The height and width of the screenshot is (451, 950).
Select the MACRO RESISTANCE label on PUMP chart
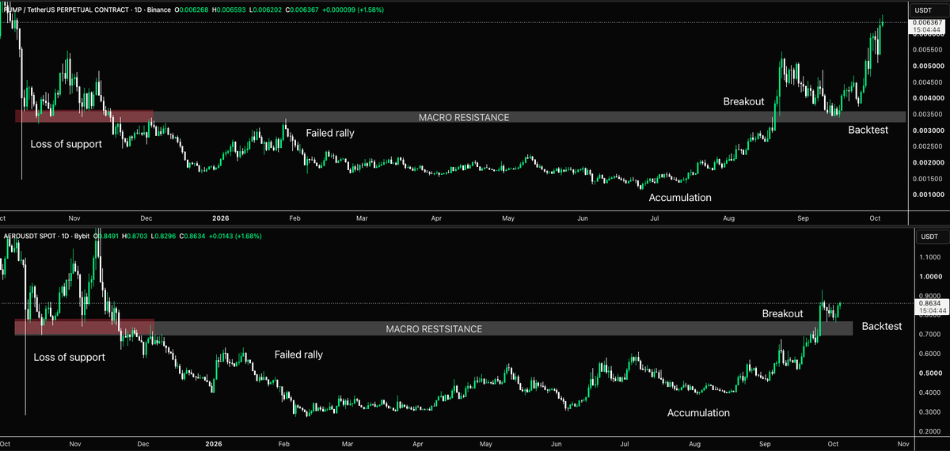464,117
